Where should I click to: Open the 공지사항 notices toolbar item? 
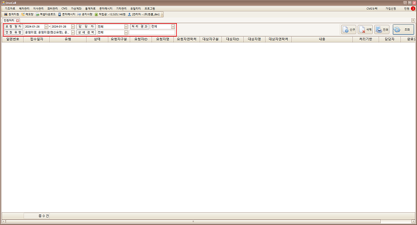[85, 14]
